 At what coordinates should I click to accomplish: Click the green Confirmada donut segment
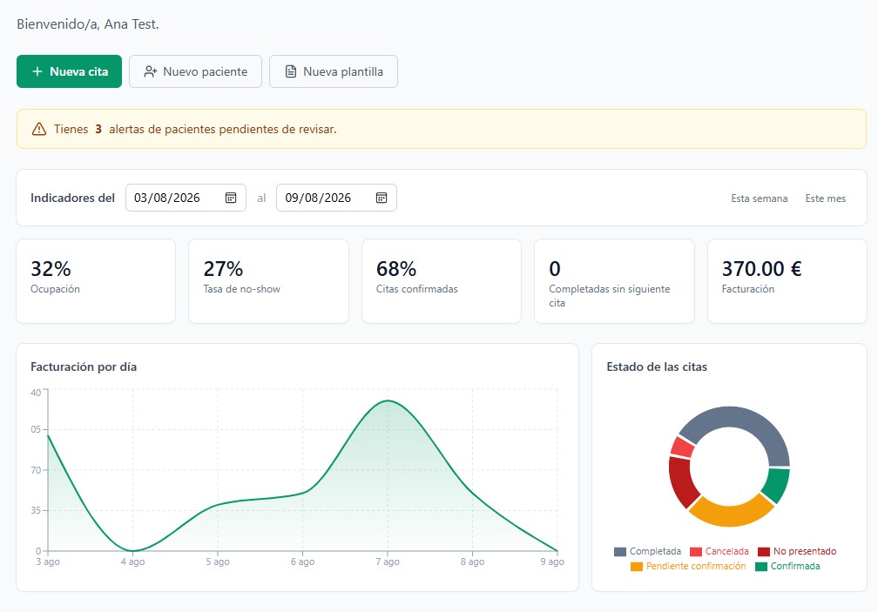(776, 484)
